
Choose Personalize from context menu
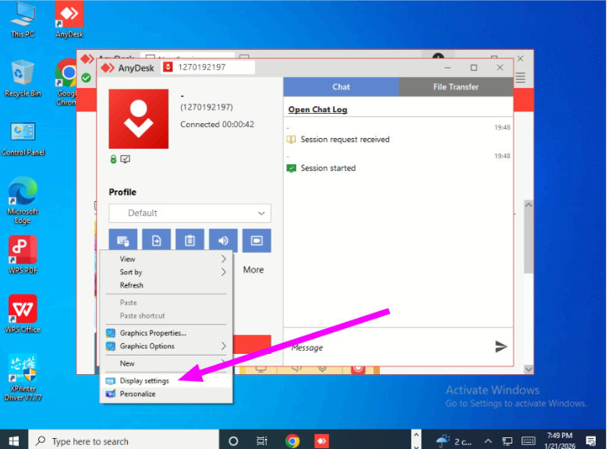pos(166,394)
